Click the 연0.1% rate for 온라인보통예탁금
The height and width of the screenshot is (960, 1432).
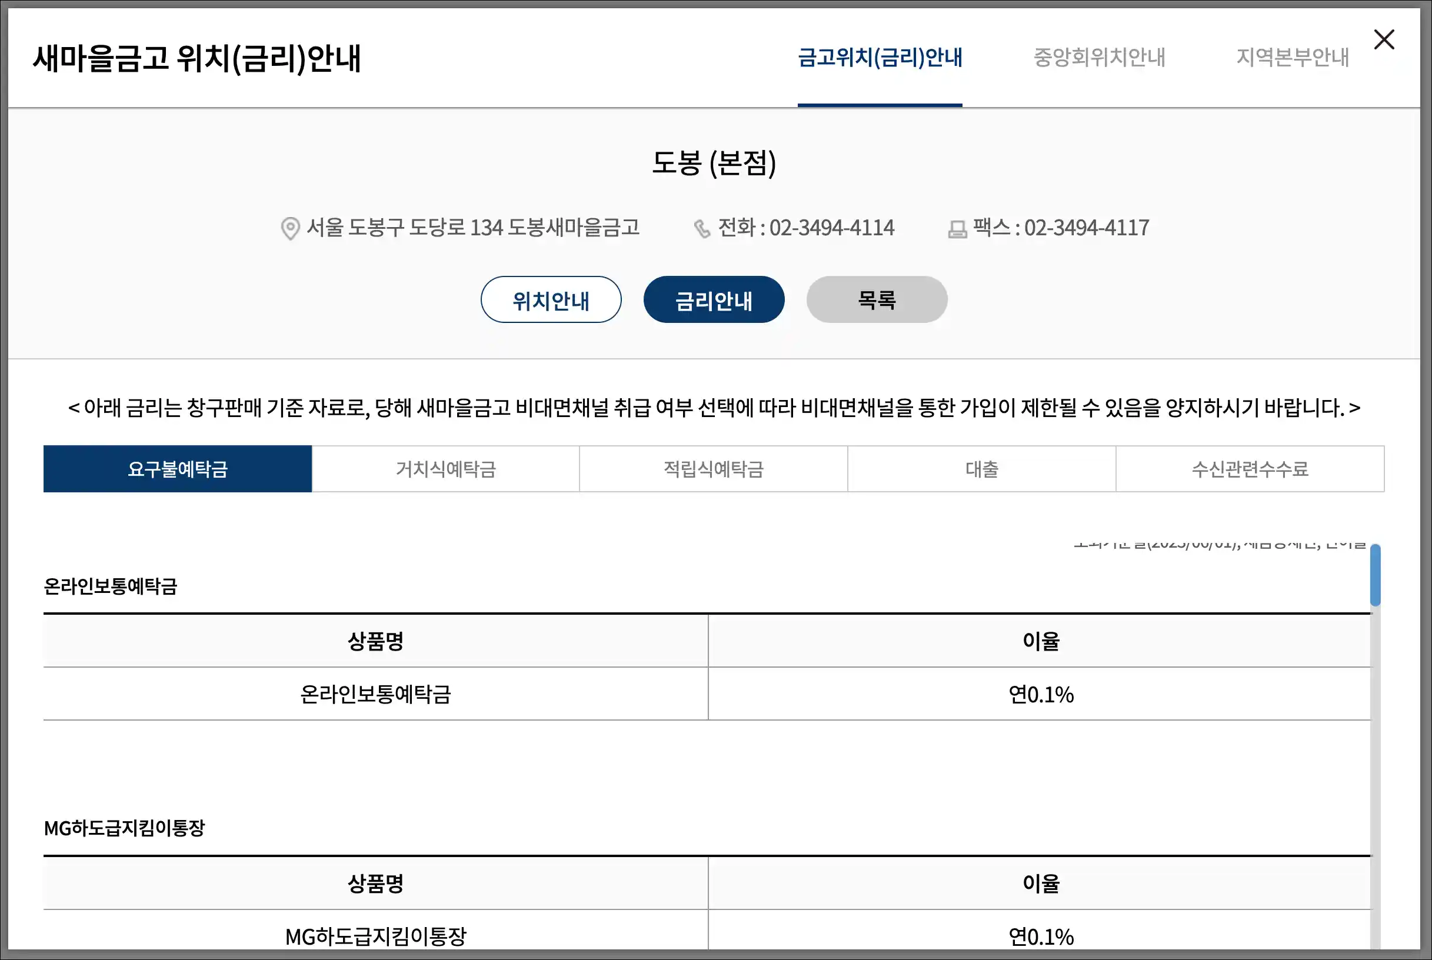click(1041, 694)
